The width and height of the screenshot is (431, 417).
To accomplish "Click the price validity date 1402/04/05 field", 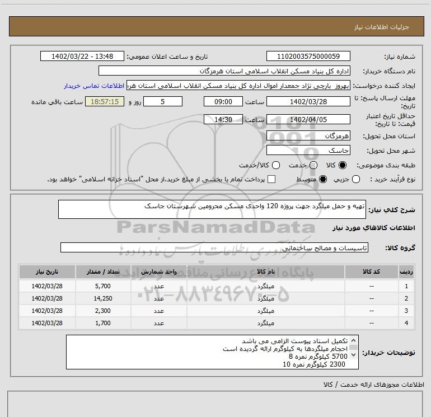I will 308,119.
